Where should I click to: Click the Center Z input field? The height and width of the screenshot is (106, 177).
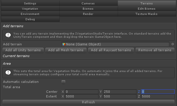point(158,92)
